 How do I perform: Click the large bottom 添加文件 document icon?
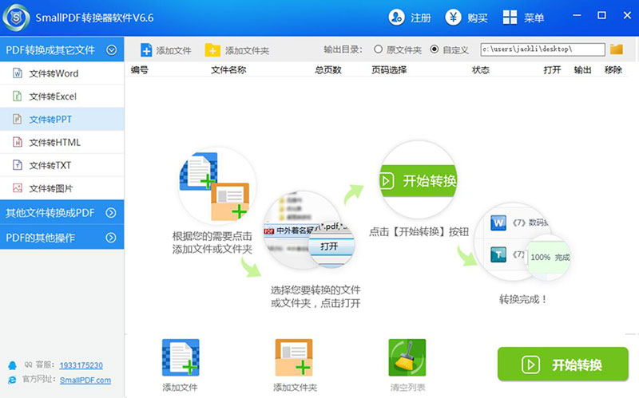pyautogui.click(x=181, y=357)
